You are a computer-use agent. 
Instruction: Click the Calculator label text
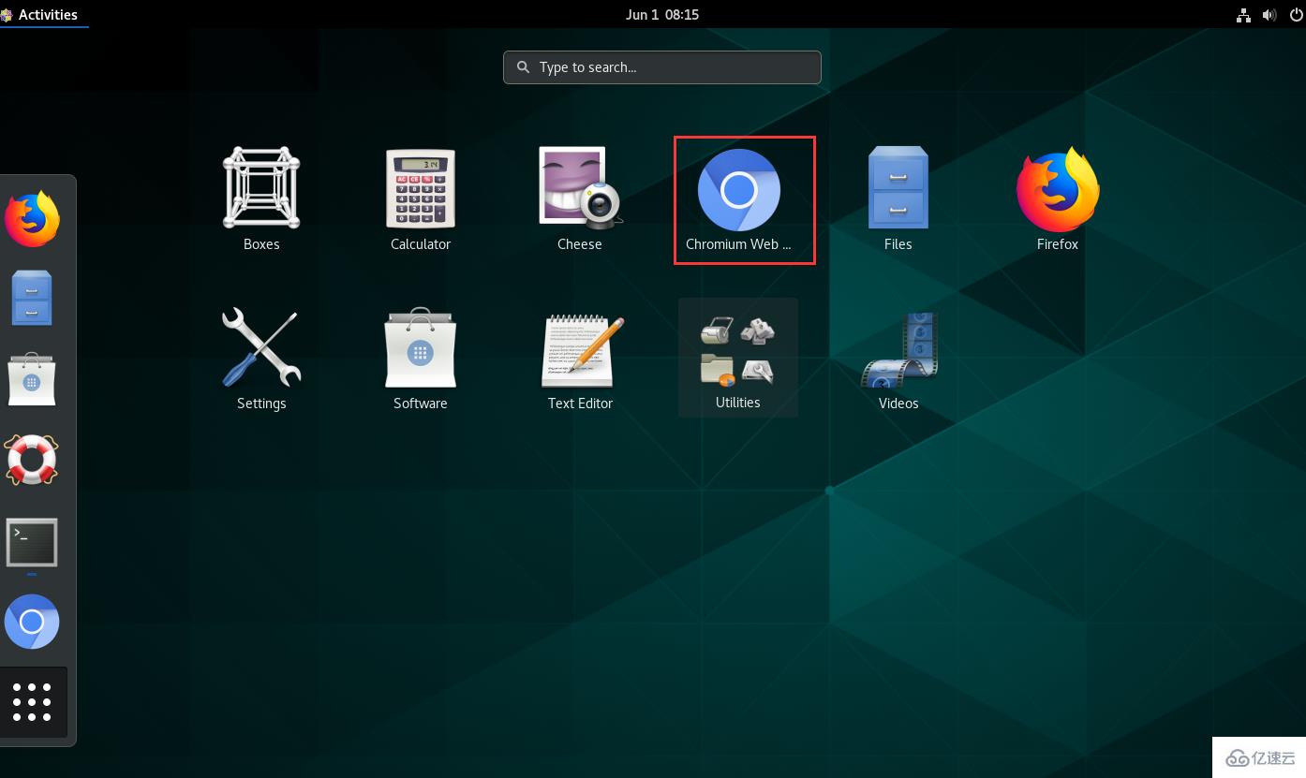[421, 244]
